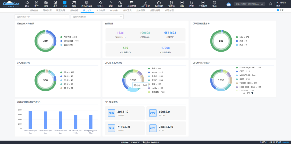Click the search magnifier icon
291x144 pixels.
262,4
